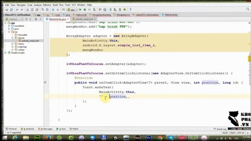Click the Synchronize refresh toolbar icon
251x141 pixels.
tap(11, 10)
